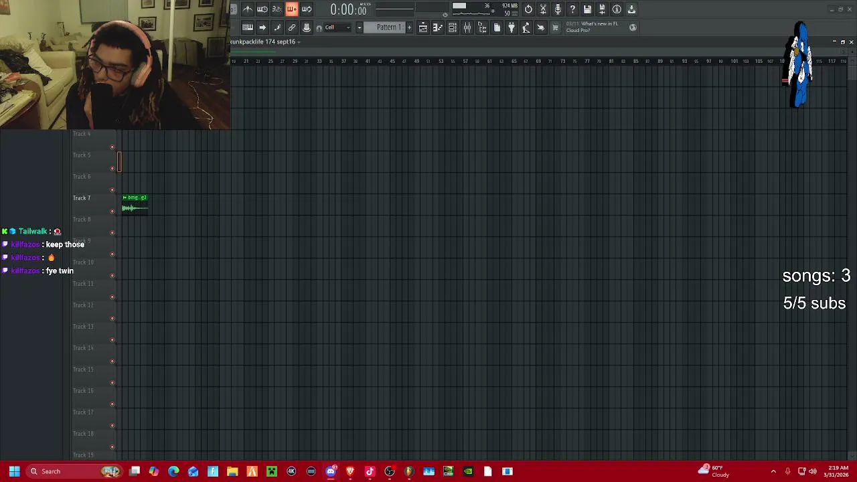This screenshot has width=857, height=482.
Task: Open File Explorer from the taskbar
Action: pyautogui.click(x=232, y=471)
